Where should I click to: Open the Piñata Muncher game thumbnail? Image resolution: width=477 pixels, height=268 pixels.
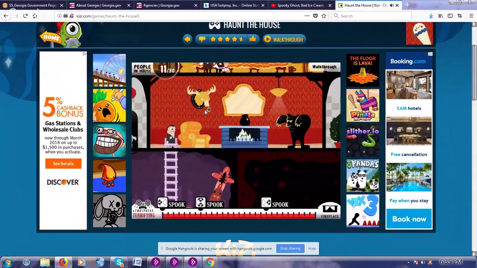(363, 105)
